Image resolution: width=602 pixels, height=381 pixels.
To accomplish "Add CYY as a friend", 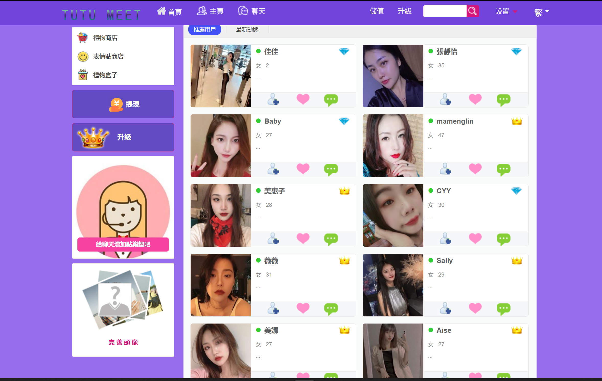I will (445, 239).
